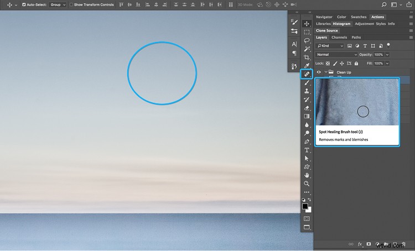Toggle shape layer filter
The height and width of the screenshot is (251, 415).
(373, 46)
